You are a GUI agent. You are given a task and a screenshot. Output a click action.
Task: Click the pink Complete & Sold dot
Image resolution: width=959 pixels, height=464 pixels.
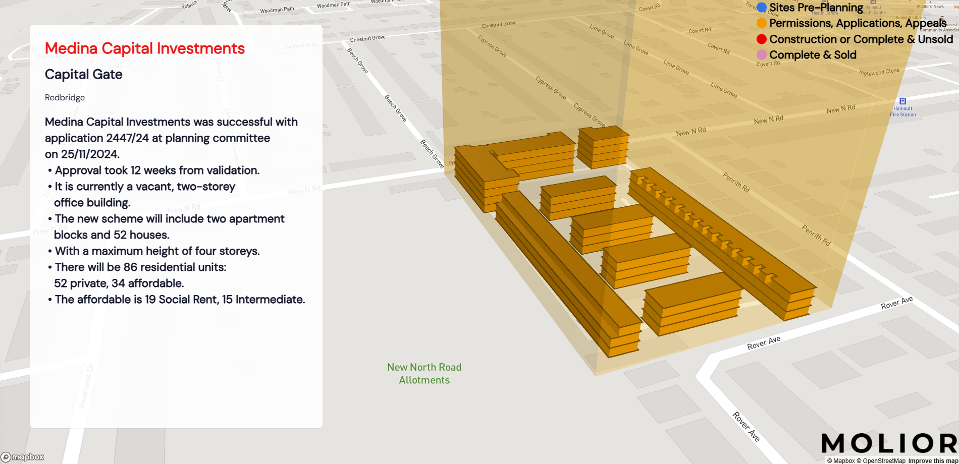[x=762, y=55]
